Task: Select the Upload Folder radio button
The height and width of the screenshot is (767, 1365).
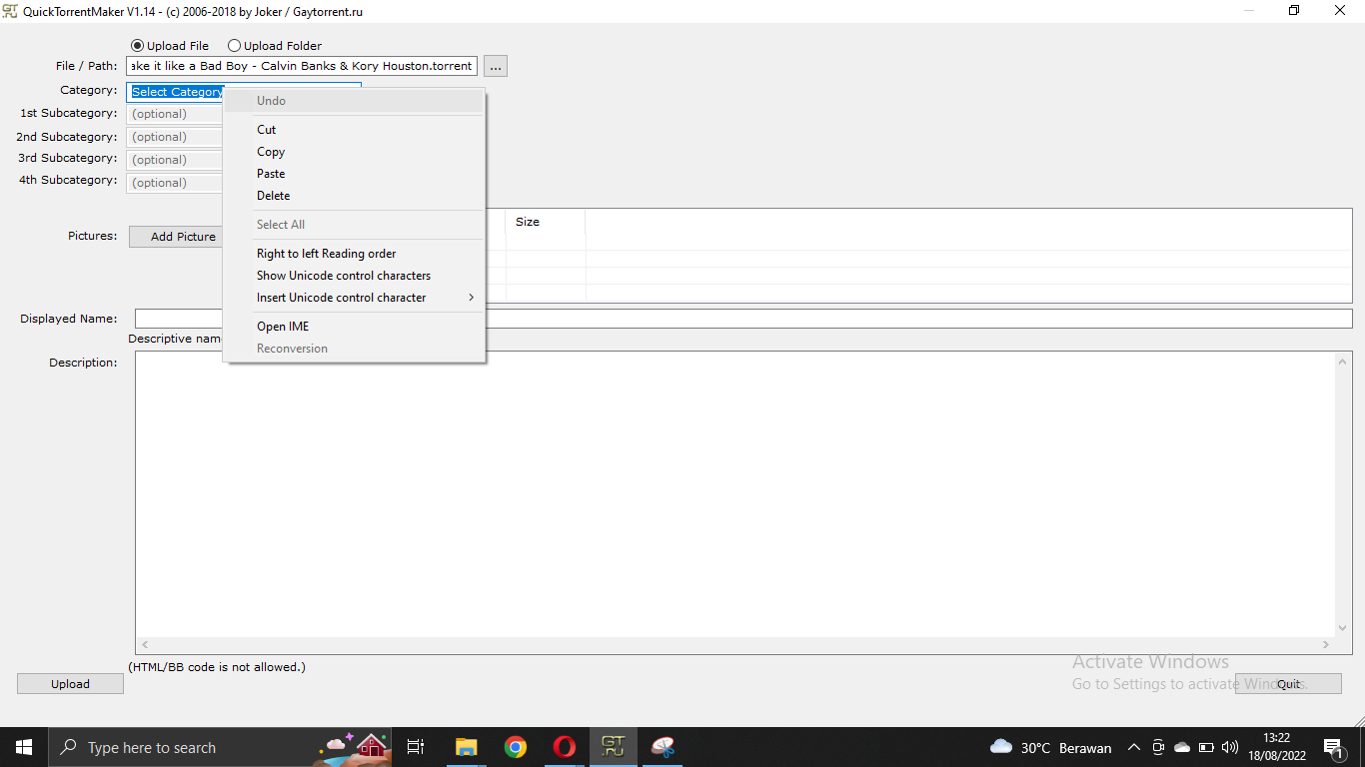Action: pyautogui.click(x=235, y=46)
